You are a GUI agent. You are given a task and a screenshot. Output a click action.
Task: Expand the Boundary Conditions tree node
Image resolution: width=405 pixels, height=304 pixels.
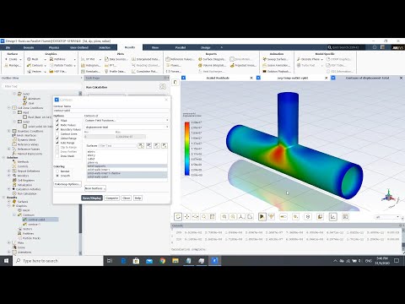point(9,131)
